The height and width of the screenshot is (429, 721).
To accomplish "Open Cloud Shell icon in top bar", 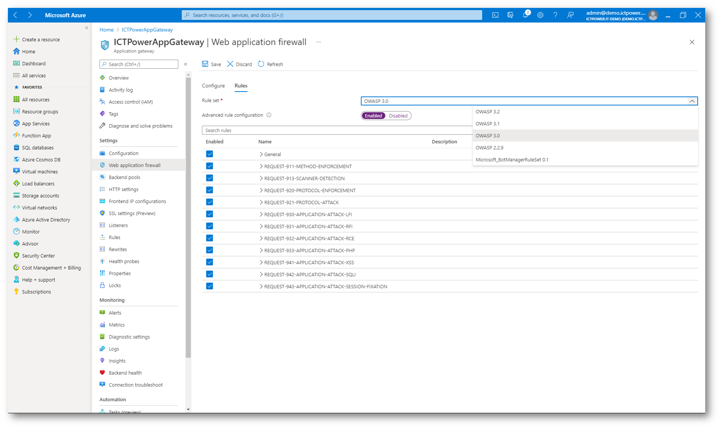I will (x=495, y=15).
